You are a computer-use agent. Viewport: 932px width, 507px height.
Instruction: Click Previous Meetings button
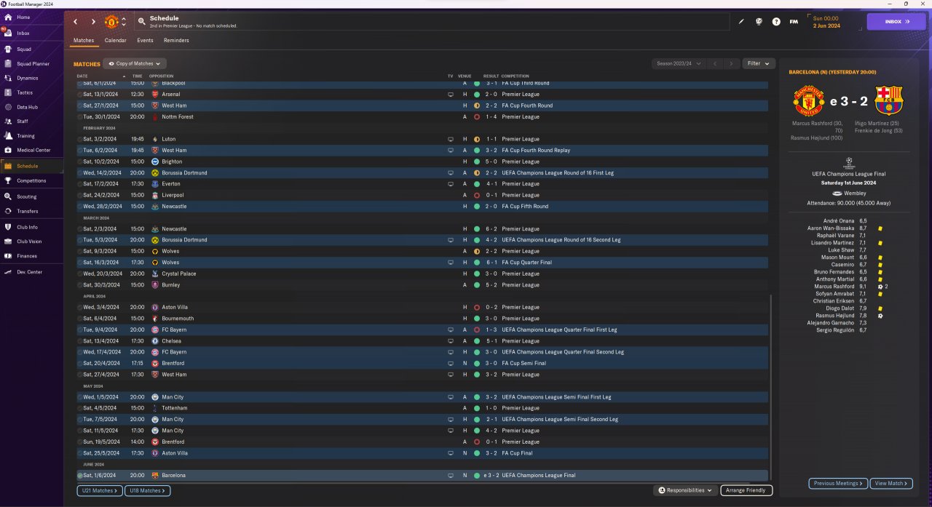tap(838, 483)
